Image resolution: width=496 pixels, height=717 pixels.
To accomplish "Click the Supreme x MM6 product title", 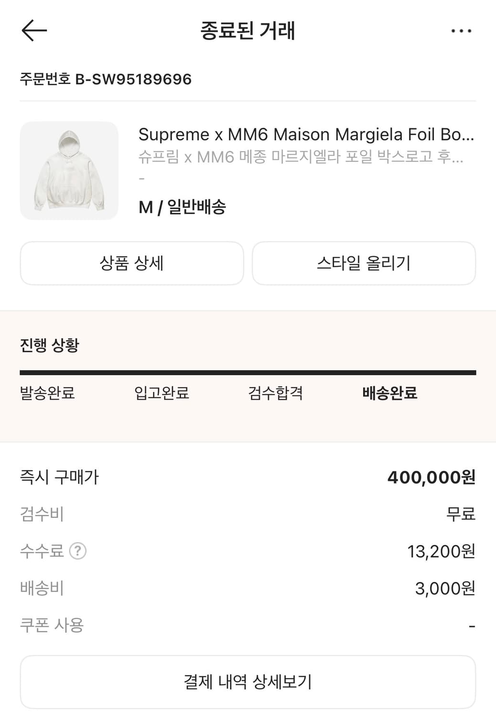I will point(306,135).
